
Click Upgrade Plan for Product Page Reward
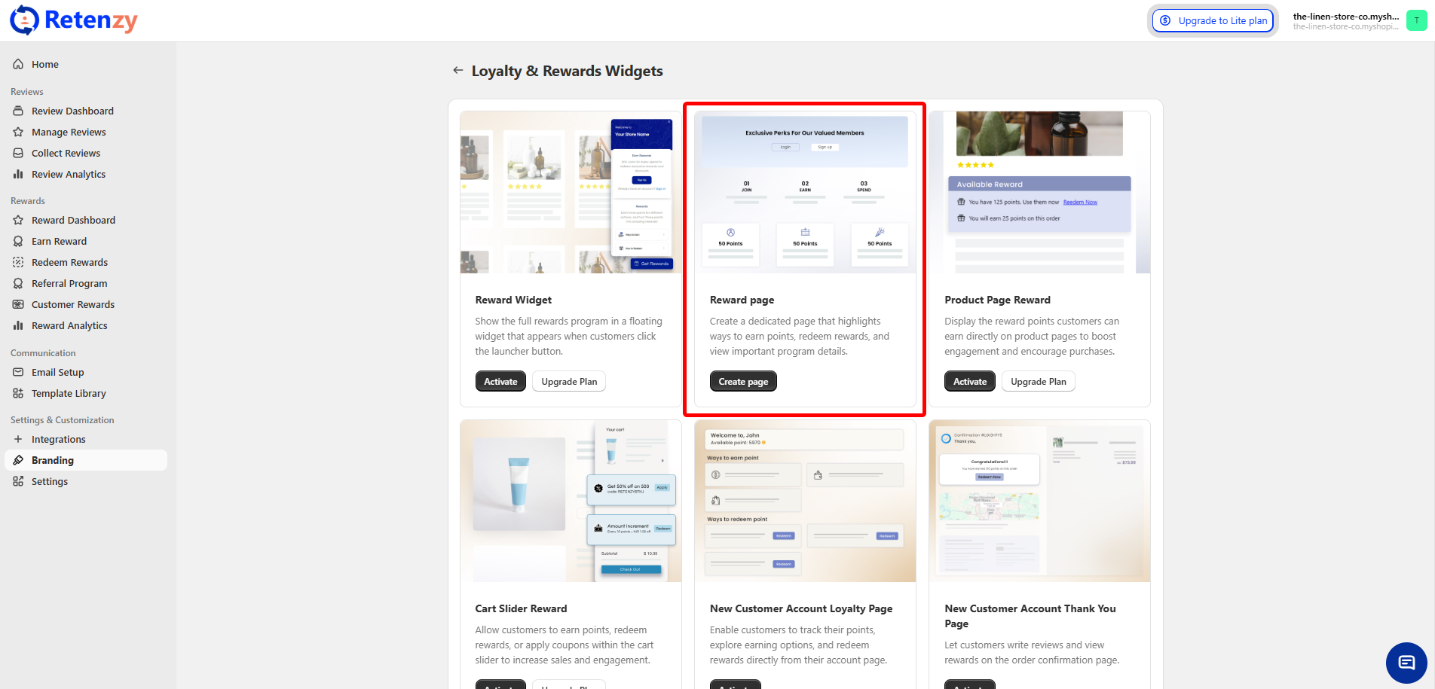(1039, 382)
